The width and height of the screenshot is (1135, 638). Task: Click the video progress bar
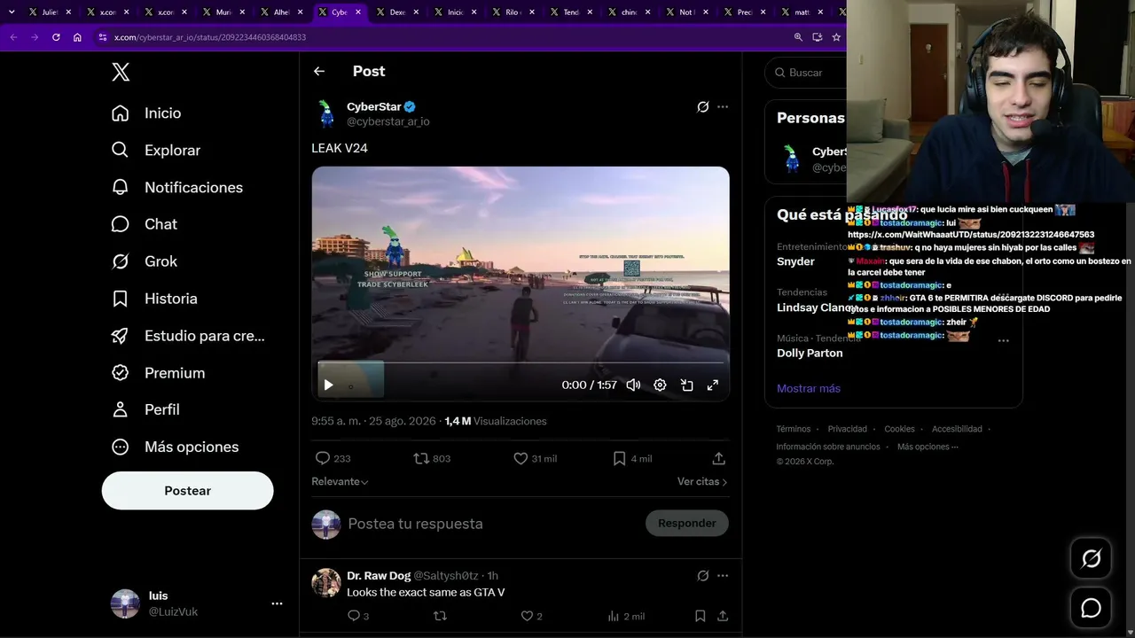click(x=521, y=362)
